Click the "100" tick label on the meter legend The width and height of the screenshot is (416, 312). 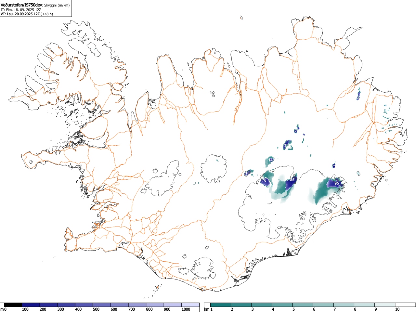click(25, 309)
